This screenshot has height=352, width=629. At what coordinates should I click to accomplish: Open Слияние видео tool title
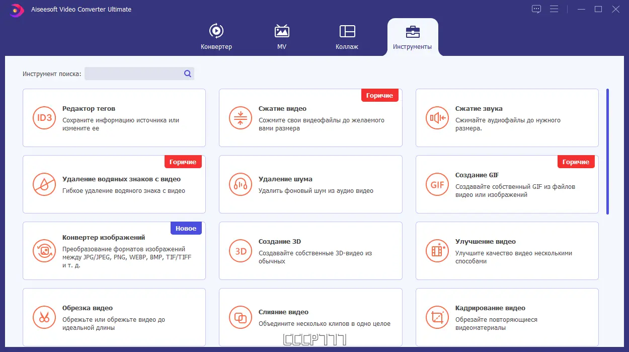pyautogui.click(x=283, y=312)
